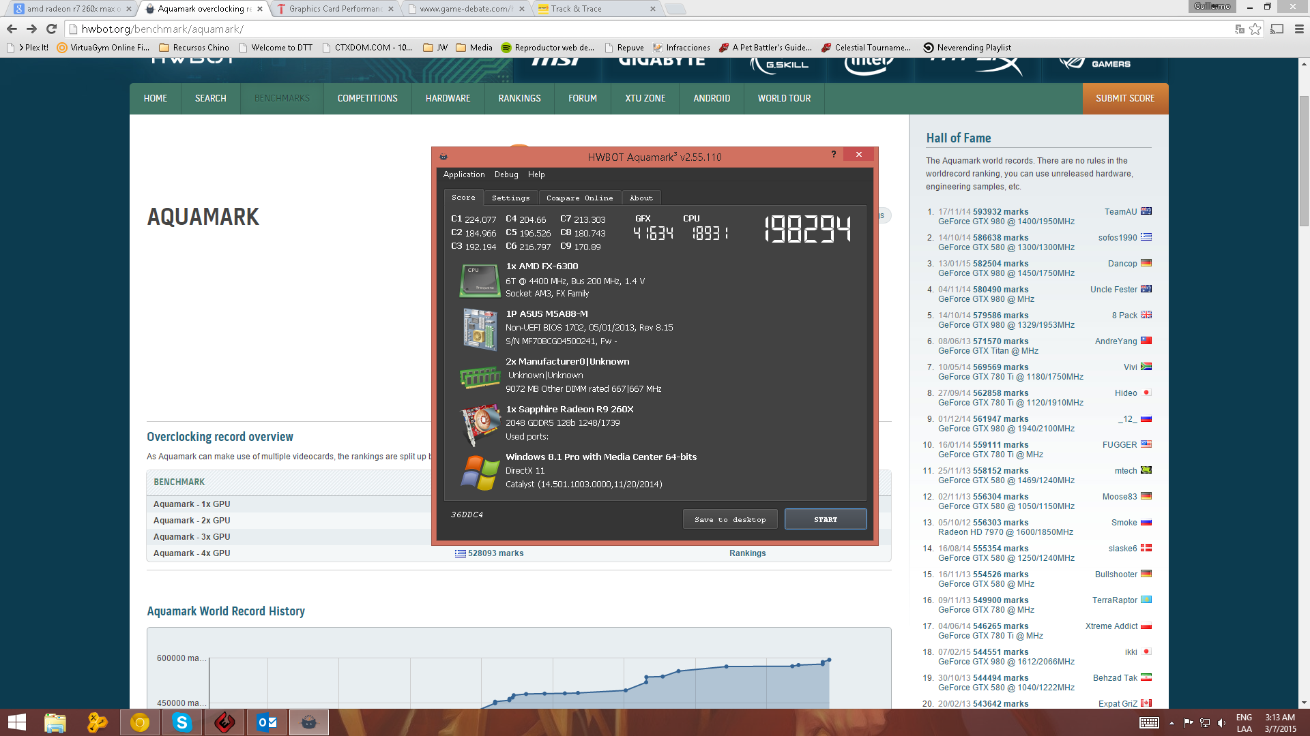Click the volume speaker tray icon

1221,722
